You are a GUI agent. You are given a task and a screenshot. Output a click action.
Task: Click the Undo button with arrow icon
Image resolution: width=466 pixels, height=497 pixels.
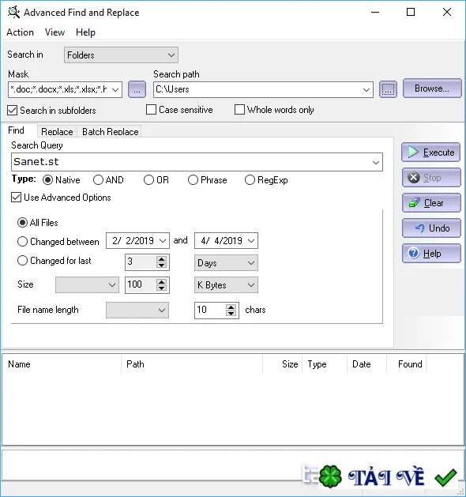coord(431,228)
